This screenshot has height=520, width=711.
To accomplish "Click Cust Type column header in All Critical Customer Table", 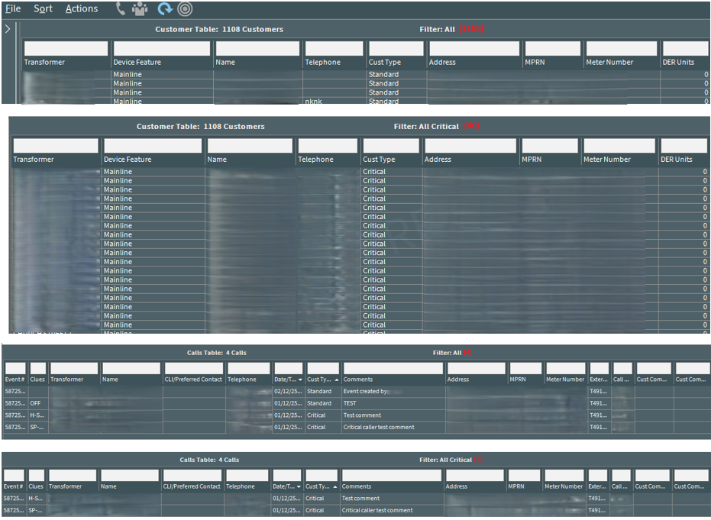I will (379, 160).
